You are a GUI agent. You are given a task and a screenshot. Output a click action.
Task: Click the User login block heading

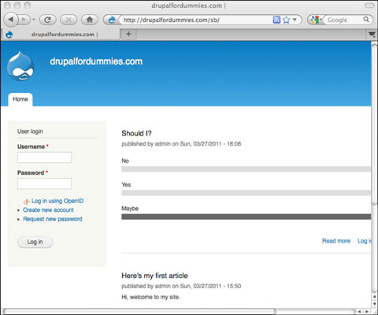click(x=30, y=132)
